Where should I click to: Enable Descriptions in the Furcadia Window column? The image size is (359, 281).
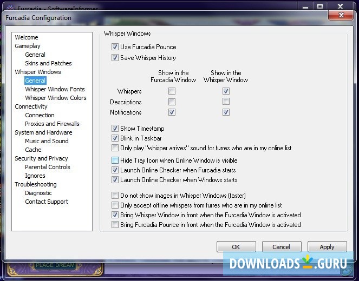(172, 102)
